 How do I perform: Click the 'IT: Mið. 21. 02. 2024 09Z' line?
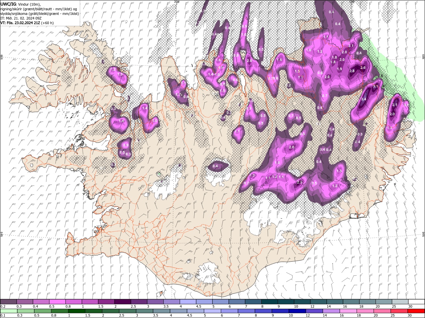(21, 18)
